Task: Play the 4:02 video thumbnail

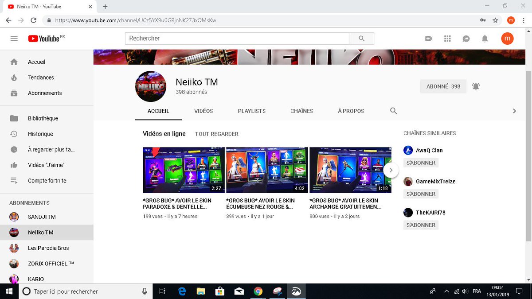Action: tap(267, 170)
